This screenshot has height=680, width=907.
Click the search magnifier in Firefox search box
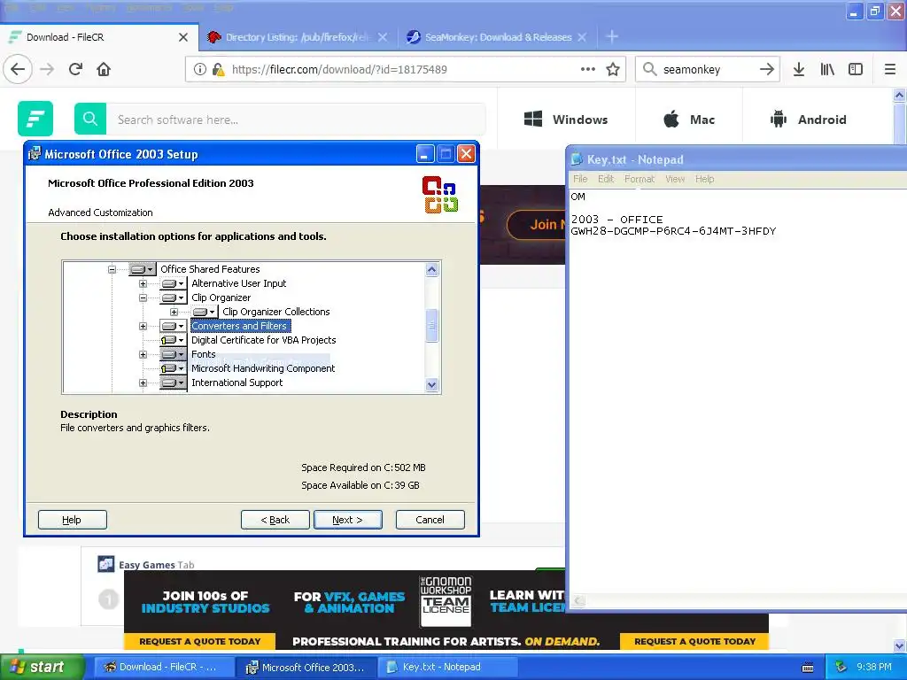click(649, 69)
